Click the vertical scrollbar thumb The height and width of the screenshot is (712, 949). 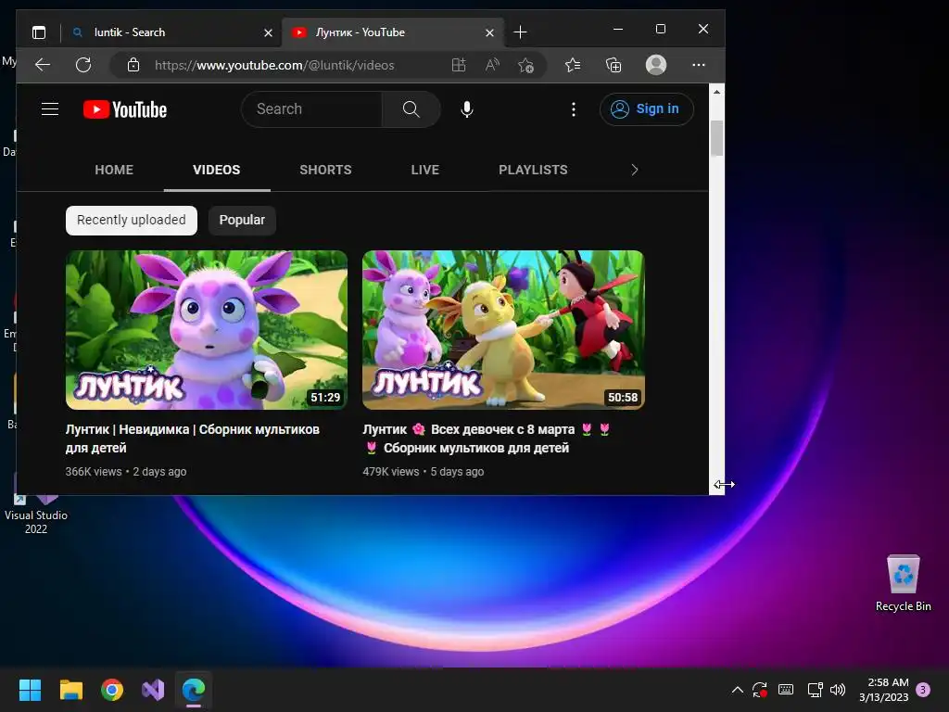(x=716, y=138)
